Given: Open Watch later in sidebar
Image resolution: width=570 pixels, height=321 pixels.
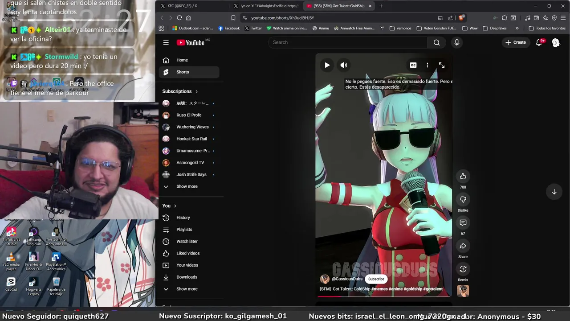Looking at the screenshot, I should tap(189, 241).
